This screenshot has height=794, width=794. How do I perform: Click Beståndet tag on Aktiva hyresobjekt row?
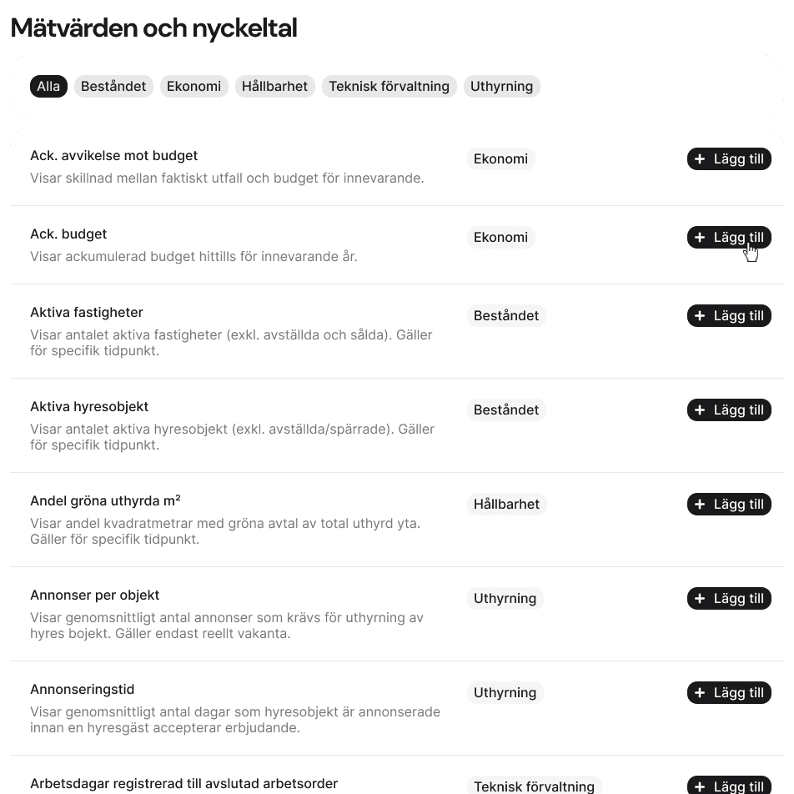[x=506, y=410]
